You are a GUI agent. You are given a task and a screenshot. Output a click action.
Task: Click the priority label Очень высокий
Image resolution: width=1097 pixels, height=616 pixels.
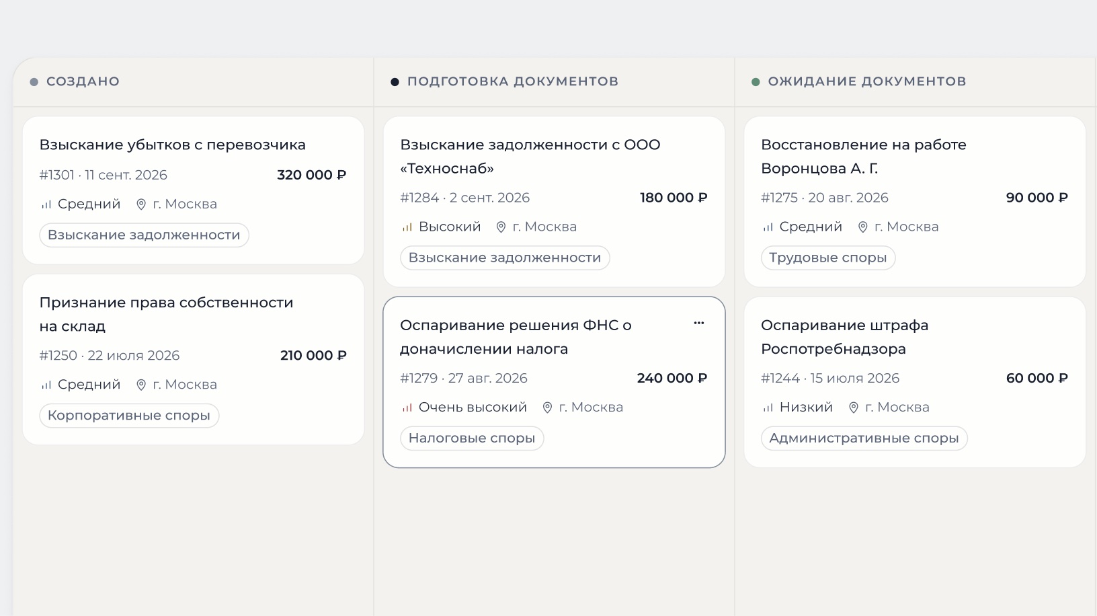pos(473,408)
